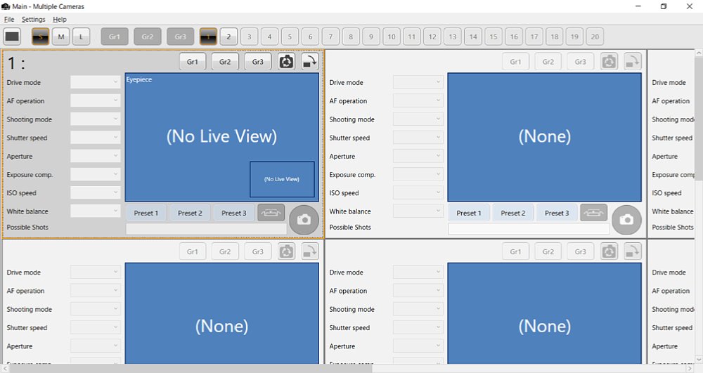Open the AF operation dropdown in camera 1 panel
Viewport: 703px width, 373px height.
[x=95, y=100]
